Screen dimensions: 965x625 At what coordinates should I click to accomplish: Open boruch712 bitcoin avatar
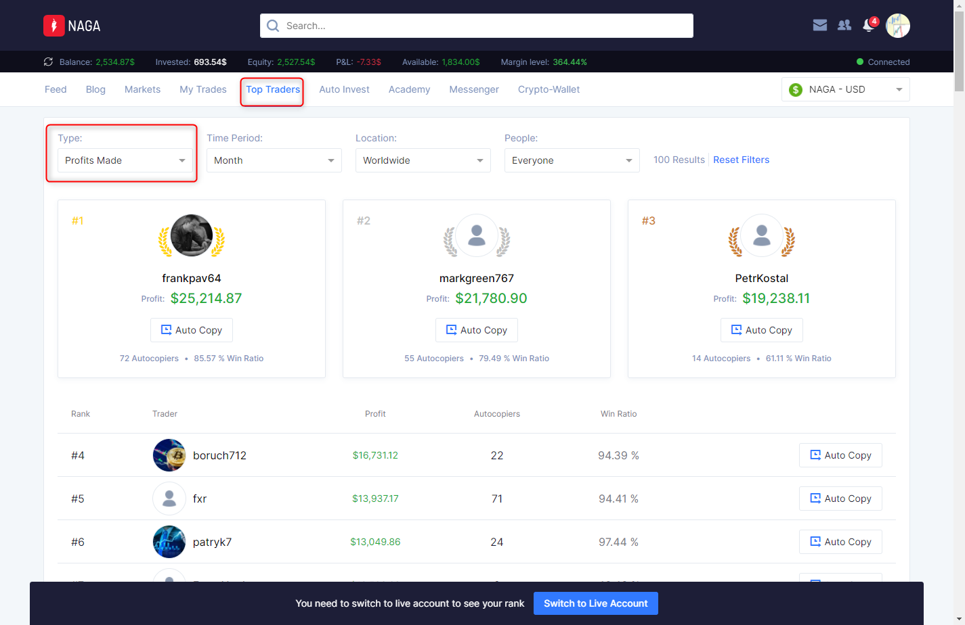[169, 455]
